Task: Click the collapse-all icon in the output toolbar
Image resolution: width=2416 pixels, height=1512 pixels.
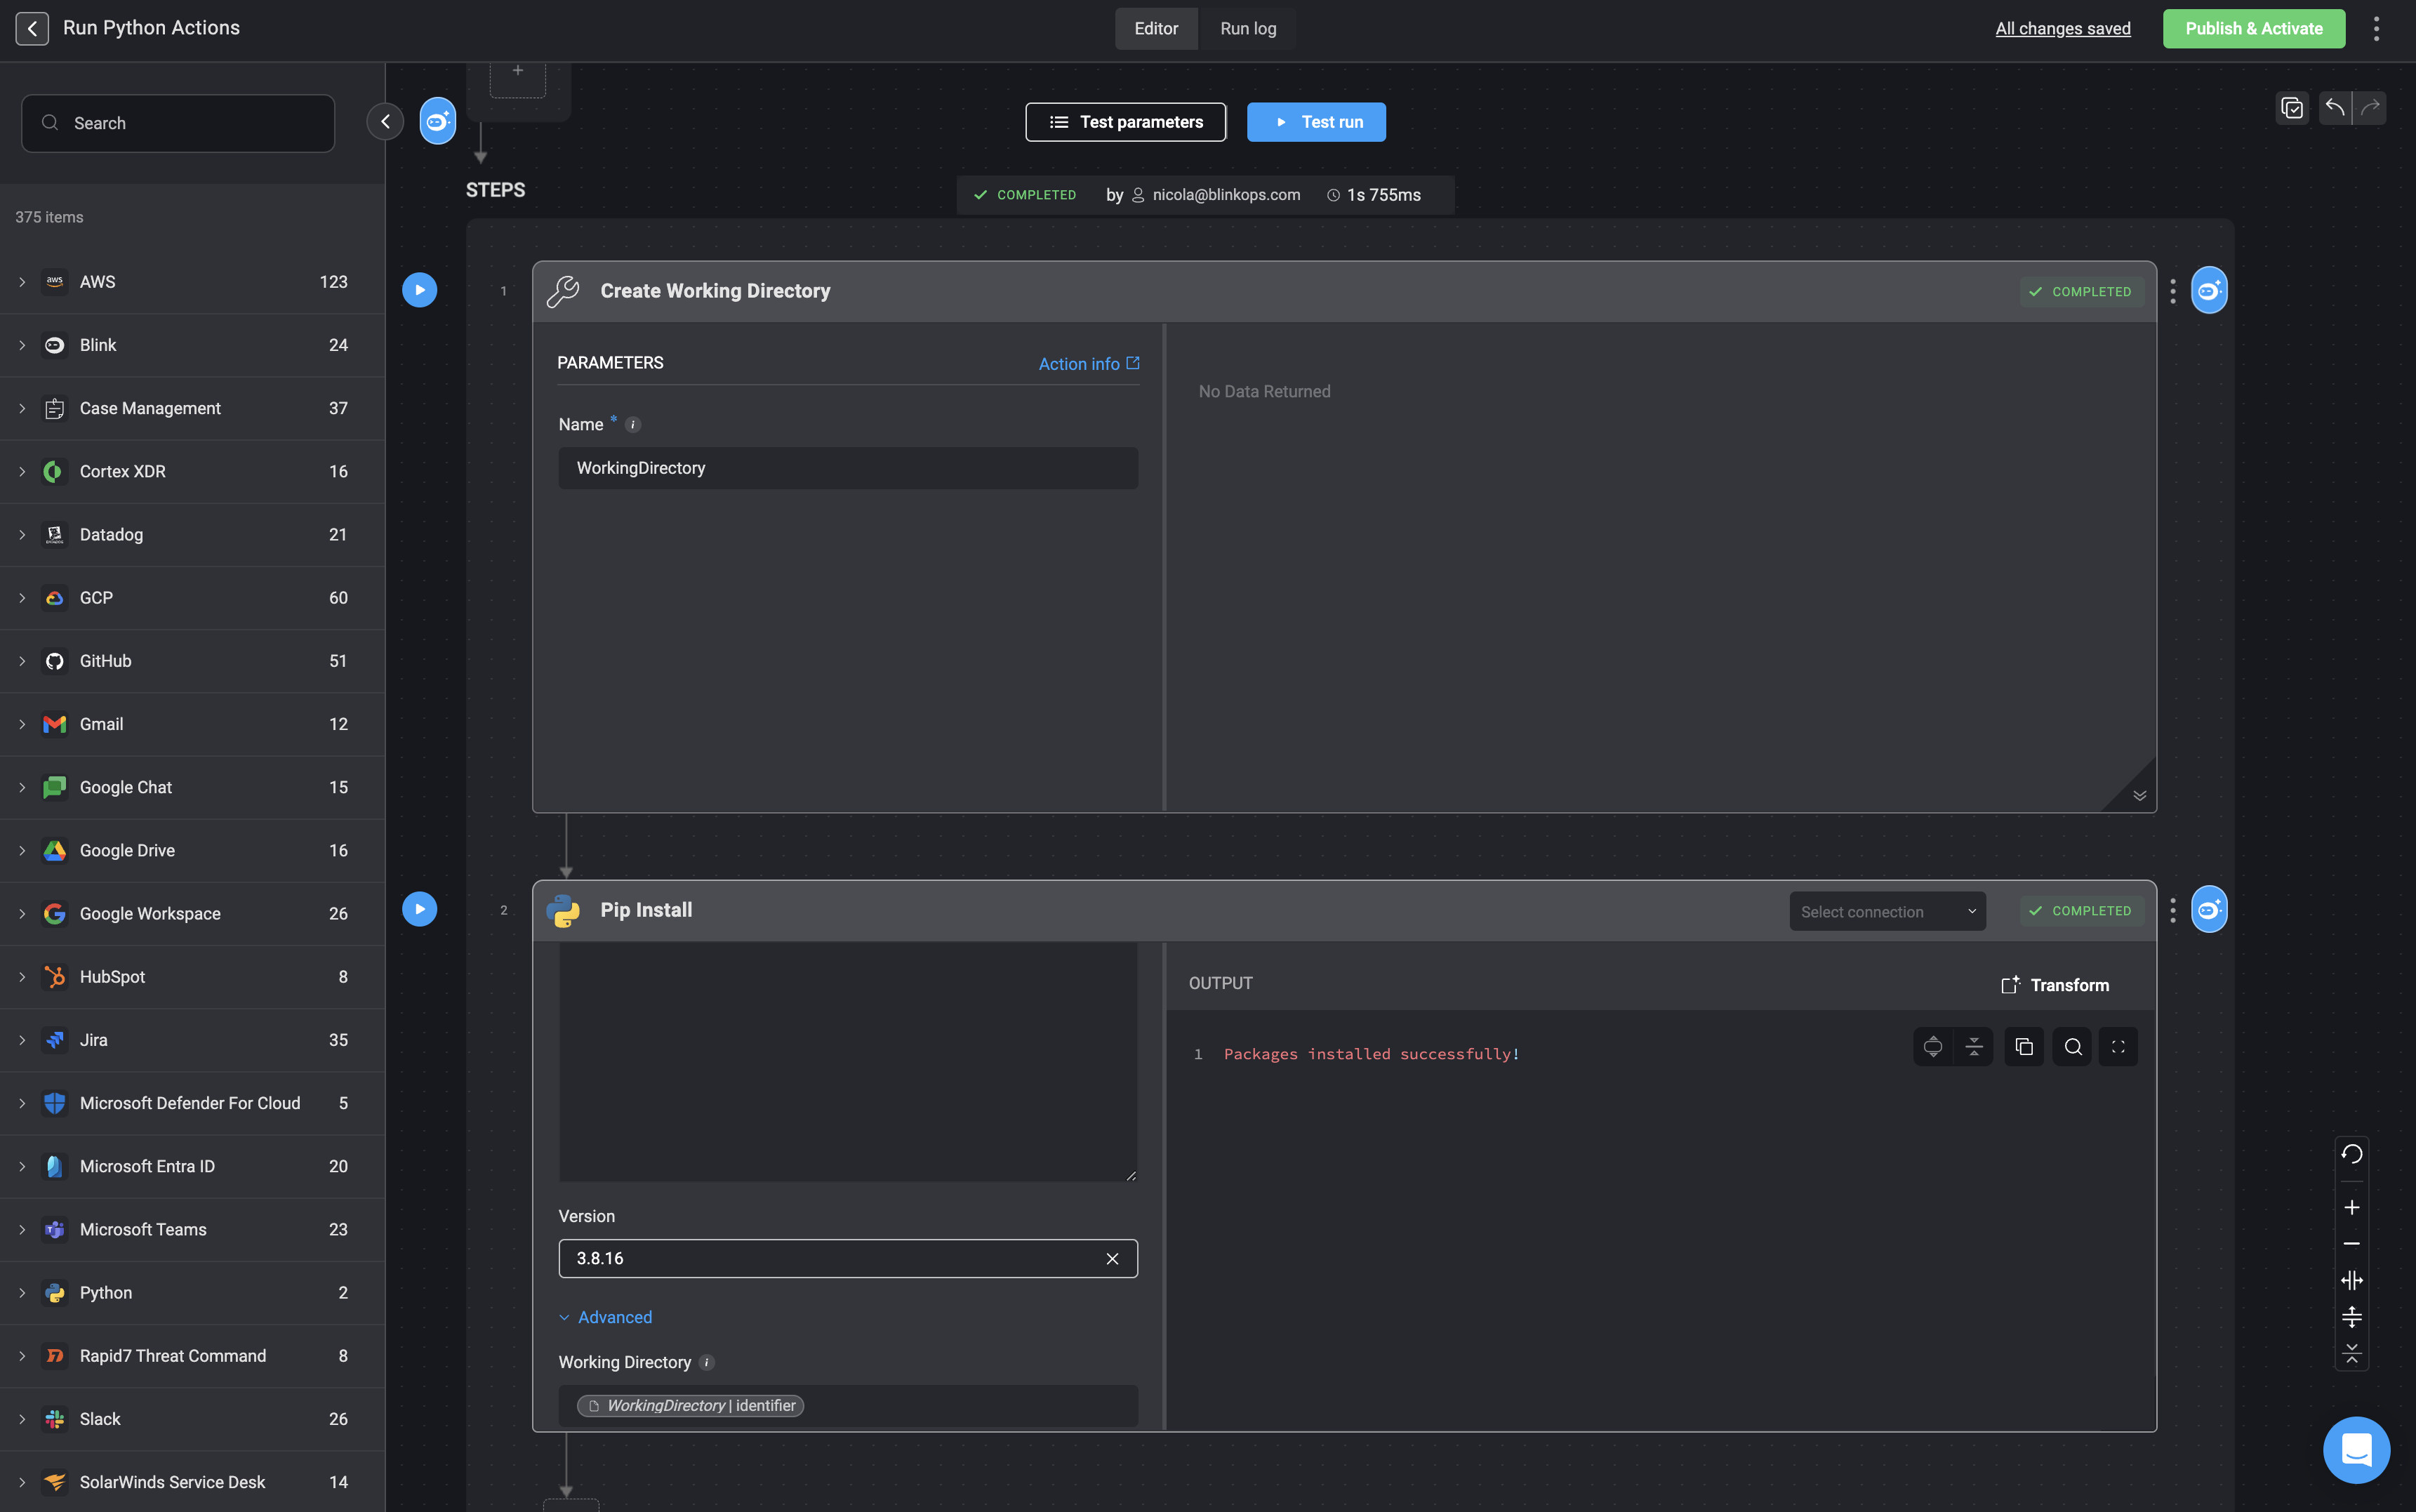Action: pos(1973,1047)
